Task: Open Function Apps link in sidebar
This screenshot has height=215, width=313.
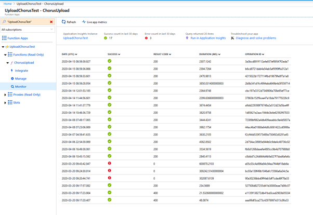Action: click(x=18, y=38)
